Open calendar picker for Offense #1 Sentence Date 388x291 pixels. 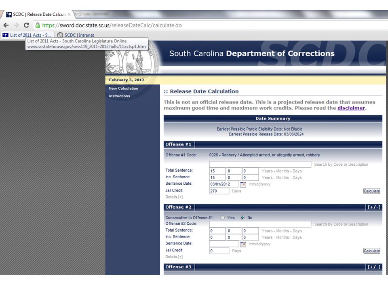(243, 184)
